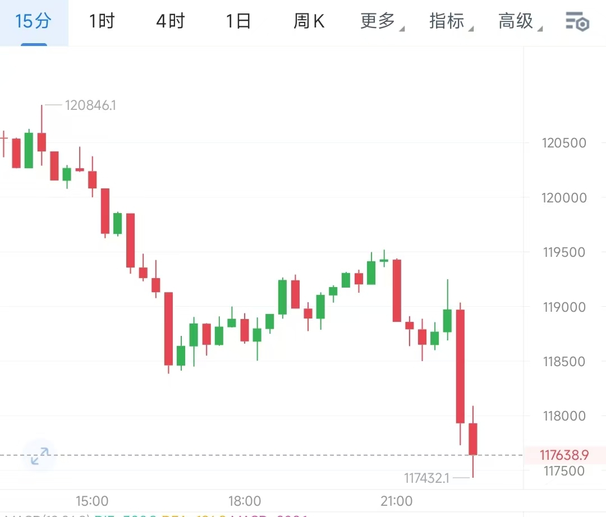The width and height of the screenshot is (606, 517).
Task: Tap the current price label 117638.9
Action: click(x=564, y=455)
